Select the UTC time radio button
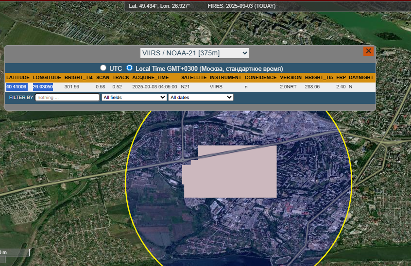This screenshot has width=411, height=266. click(x=103, y=68)
